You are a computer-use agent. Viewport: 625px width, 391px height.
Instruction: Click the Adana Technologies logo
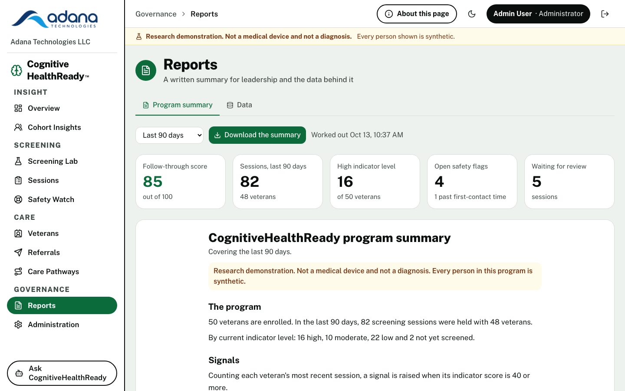tap(55, 19)
